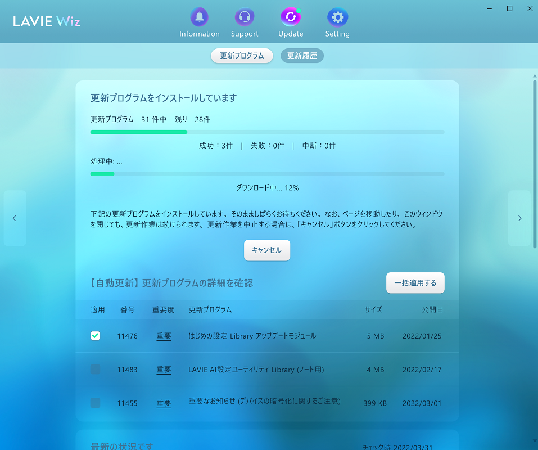This screenshot has height=450, width=538.
Task: Select LAVIE AI設定ユーティリティ Library row text
Action: pos(256,370)
